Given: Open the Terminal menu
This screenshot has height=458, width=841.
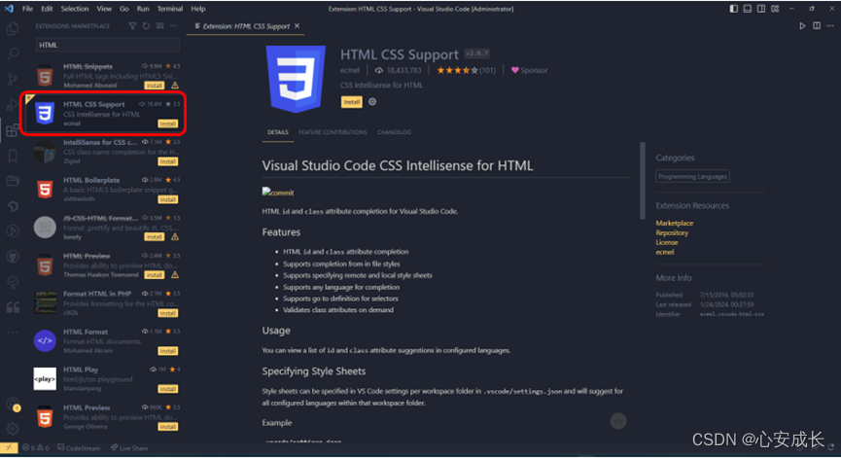Looking at the screenshot, I should click(x=170, y=9).
